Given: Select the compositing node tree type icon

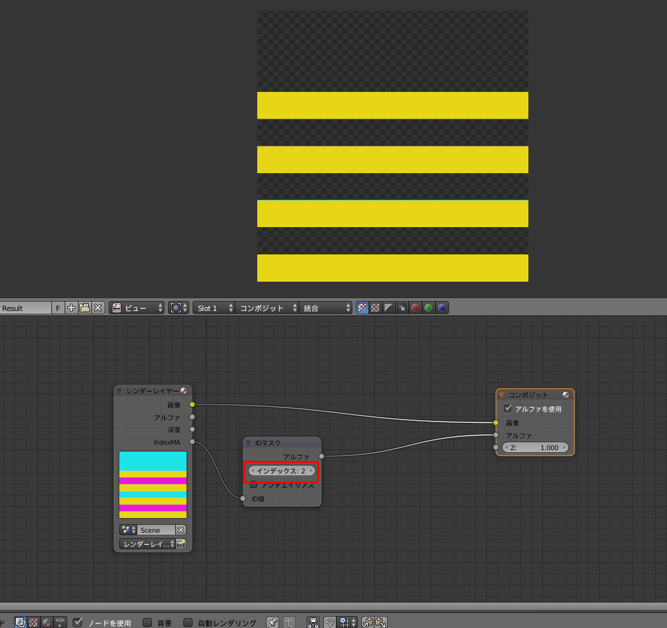Looking at the screenshot, I should click(20, 622).
